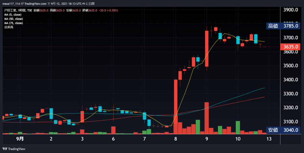
Task: Click the 高値 3785.0 price label
Action: (x=283, y=26)
